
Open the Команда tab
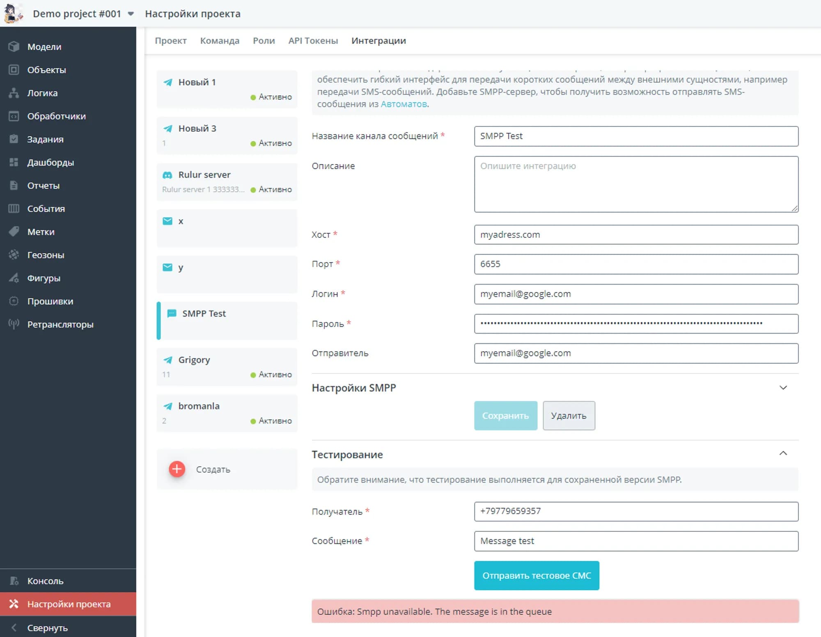tap(220, 41)
